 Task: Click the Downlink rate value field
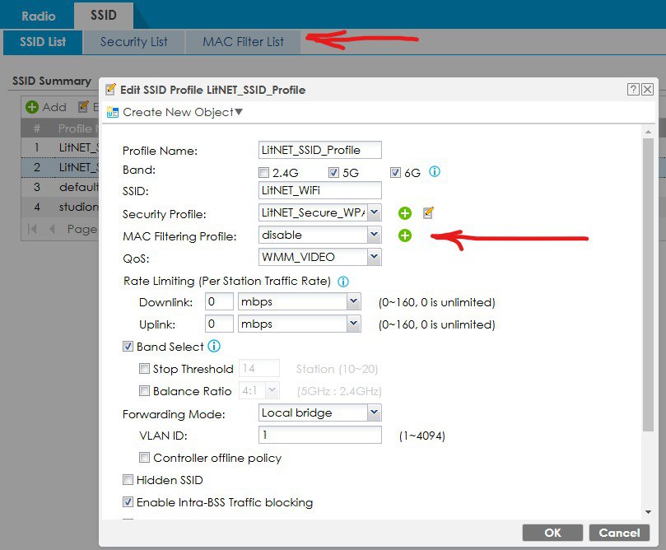click(219, 301)
